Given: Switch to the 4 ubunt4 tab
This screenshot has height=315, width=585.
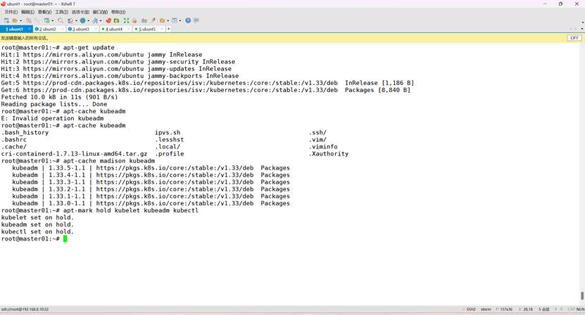Looking at the screenshot, I should (114, 29).
